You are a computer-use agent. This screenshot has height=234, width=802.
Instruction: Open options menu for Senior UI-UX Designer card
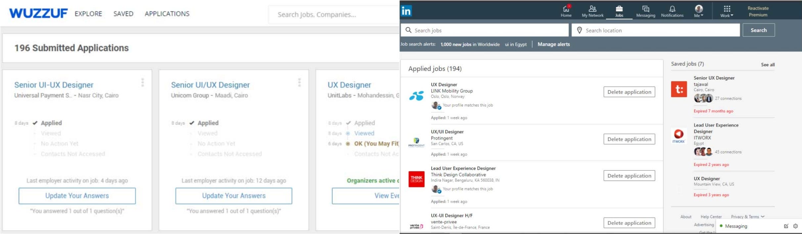tap(143, 82)
